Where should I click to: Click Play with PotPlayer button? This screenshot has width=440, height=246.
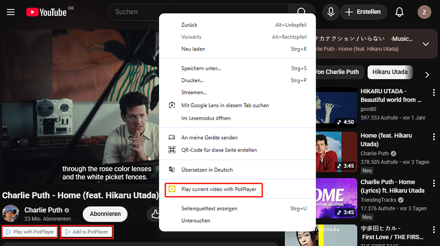click(30, 232)
